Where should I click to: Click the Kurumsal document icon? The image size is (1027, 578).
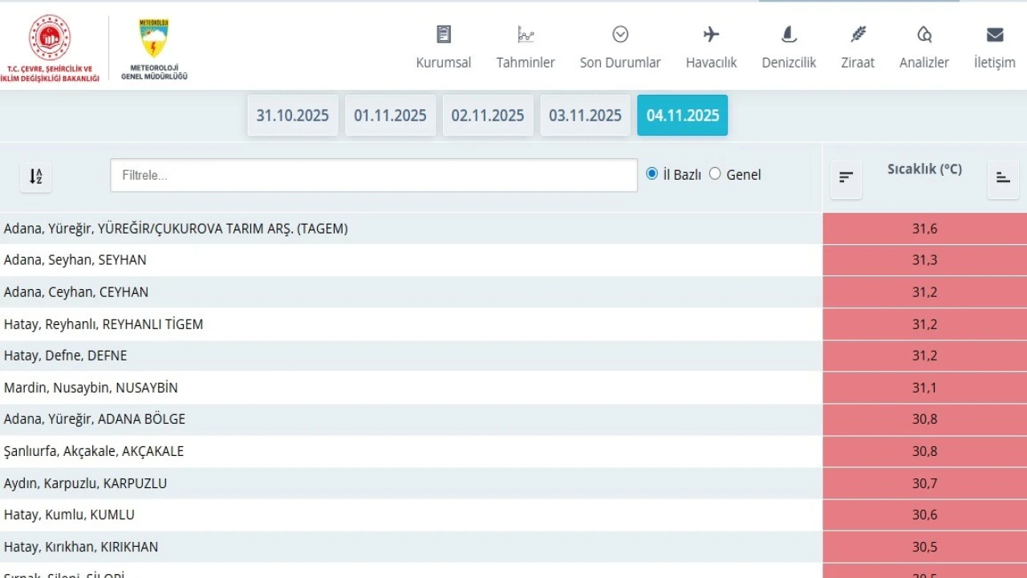tap(444, 35)
